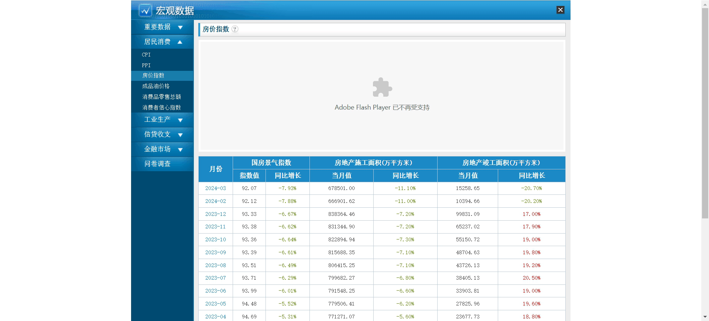
Task: Select PPI in the sidebar
Action: (146, 65)
